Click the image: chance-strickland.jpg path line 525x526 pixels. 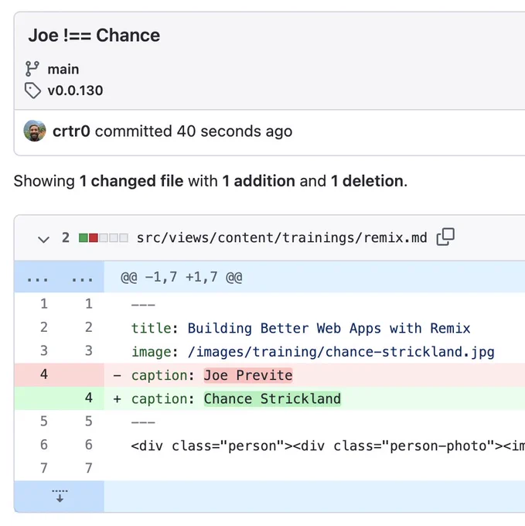coord(313,351)
